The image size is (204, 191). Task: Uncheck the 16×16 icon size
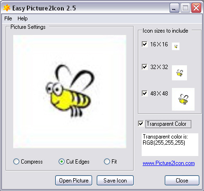coord(144,44)
